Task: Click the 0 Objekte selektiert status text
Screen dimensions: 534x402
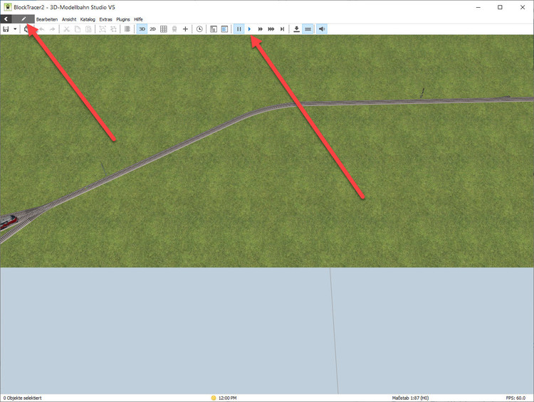Action: (23, 398)
